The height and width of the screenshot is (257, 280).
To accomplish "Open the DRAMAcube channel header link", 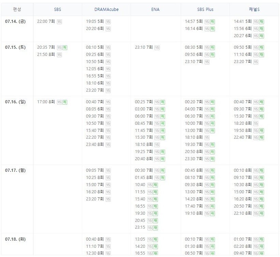I will point(106,10).
